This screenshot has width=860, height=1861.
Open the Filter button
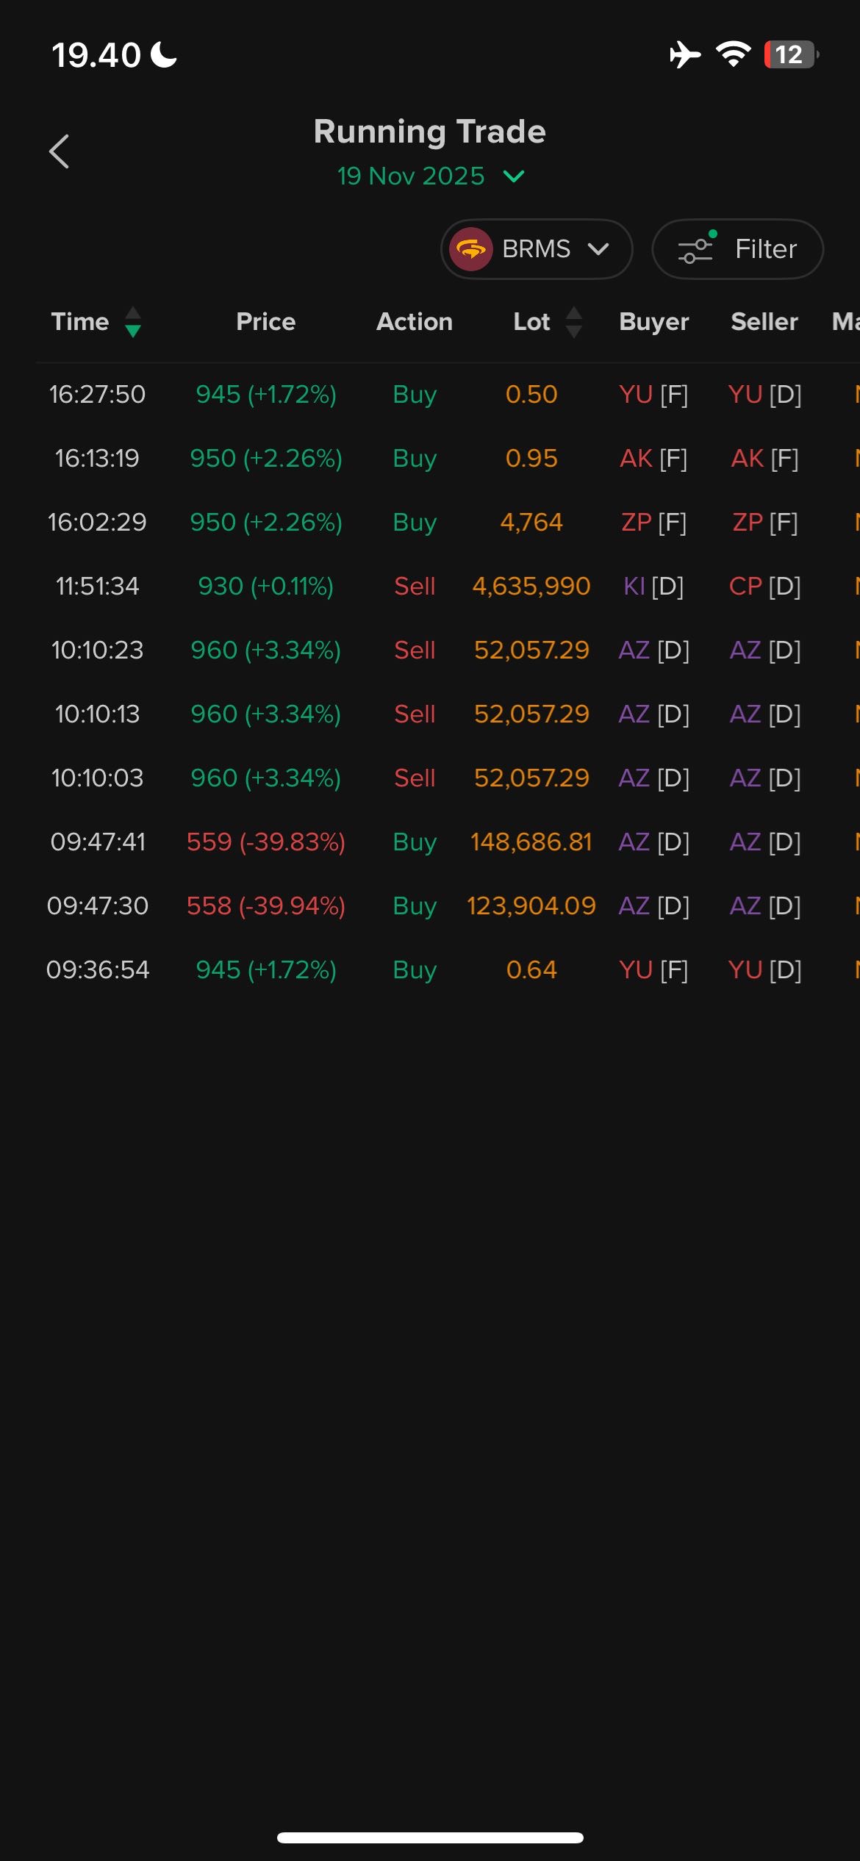coord(737,249)
